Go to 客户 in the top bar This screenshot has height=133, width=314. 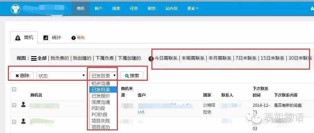[98, 9]
